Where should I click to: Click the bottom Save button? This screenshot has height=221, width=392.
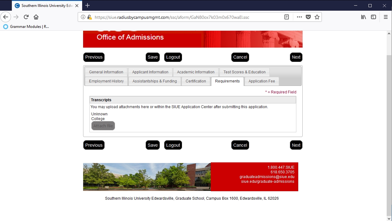pos(153,145)
